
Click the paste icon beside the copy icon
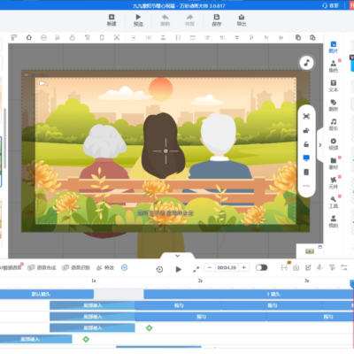point(312,37)
